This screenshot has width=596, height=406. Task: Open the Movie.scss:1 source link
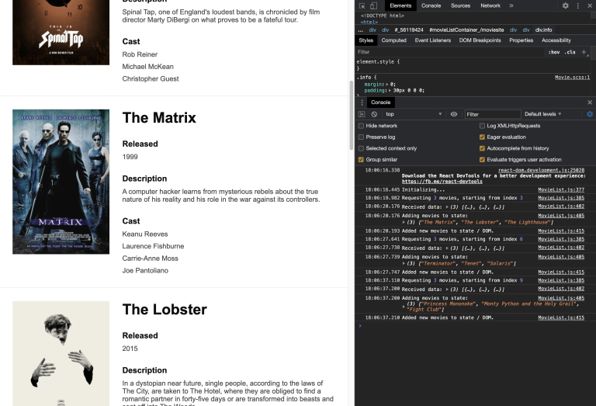click(572, 78)
